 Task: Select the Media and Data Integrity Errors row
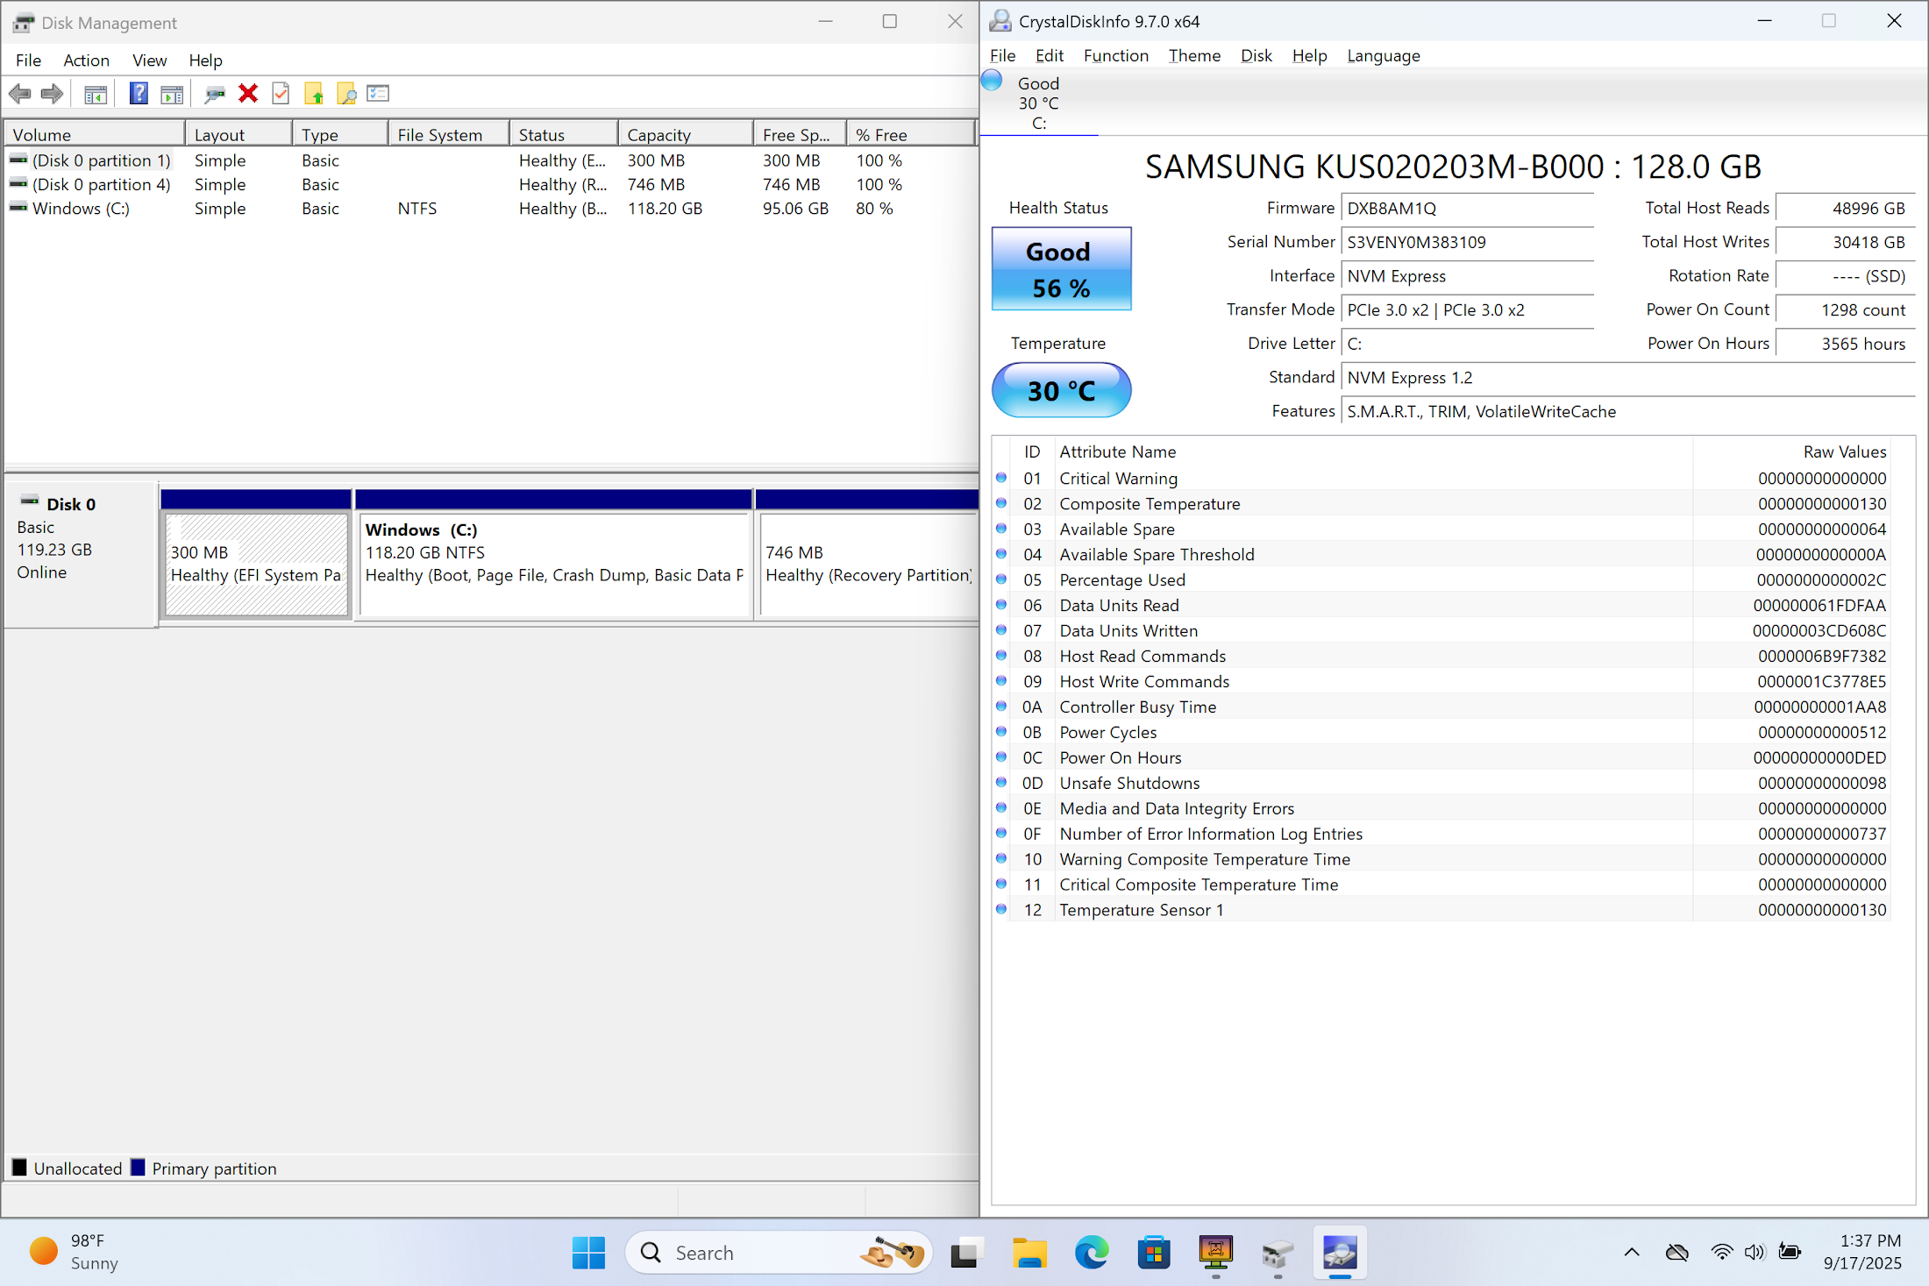[x=1442, y=808]
